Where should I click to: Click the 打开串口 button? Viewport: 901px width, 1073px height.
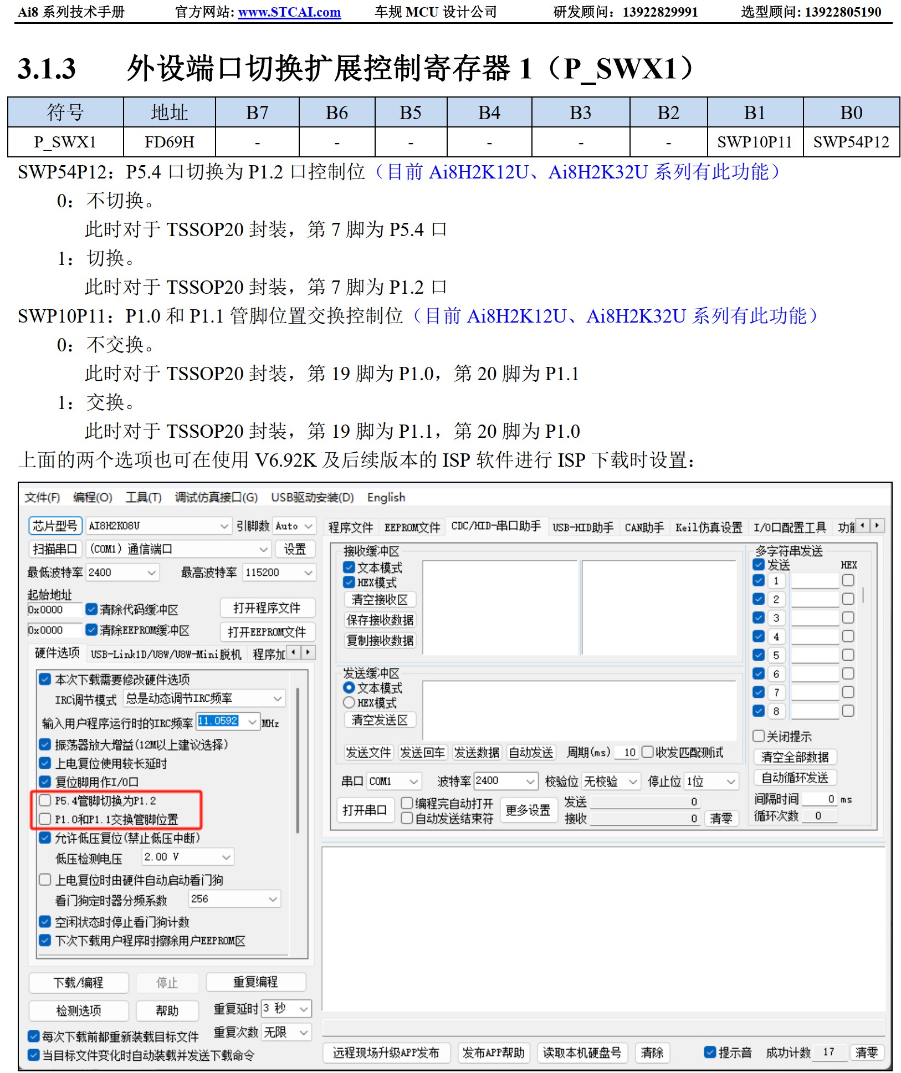[x=365, y=810]
